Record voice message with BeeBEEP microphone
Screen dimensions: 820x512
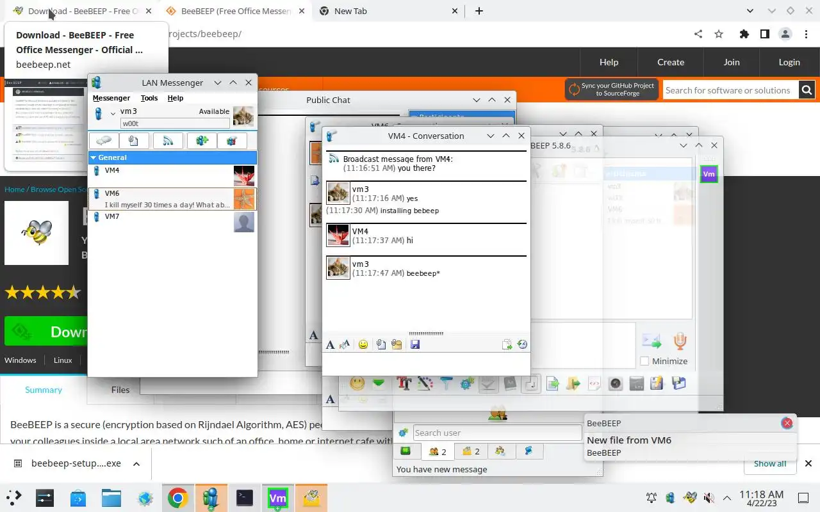point(680,341)
